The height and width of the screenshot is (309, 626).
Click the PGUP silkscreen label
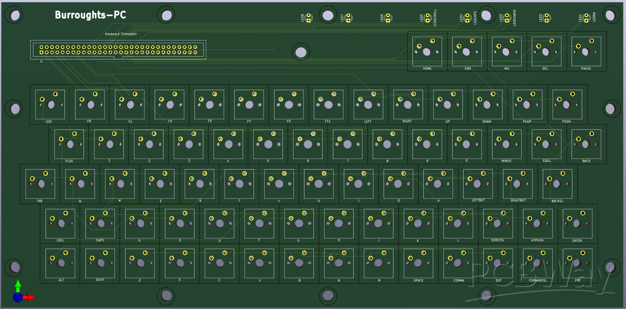pyautogui.click(x=527, y=121)
